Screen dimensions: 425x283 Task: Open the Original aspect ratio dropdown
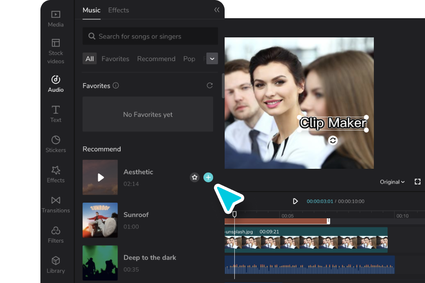tap(392, 182)
